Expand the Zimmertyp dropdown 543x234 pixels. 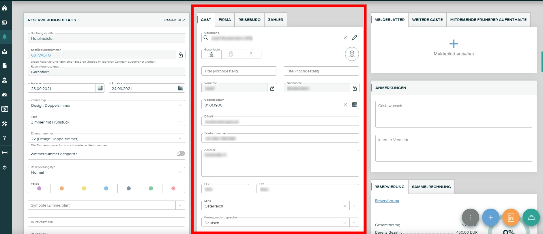coord(180,105)
